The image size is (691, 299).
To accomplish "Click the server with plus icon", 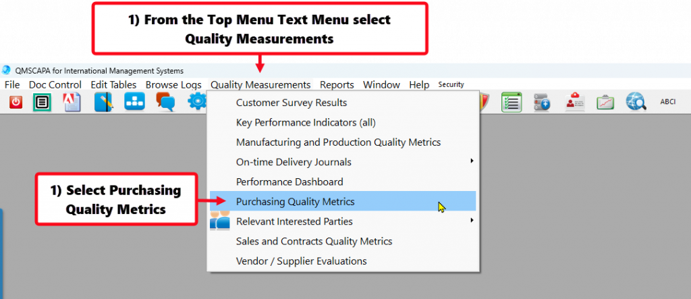I will pyautogui.click(x=543, y=102).
